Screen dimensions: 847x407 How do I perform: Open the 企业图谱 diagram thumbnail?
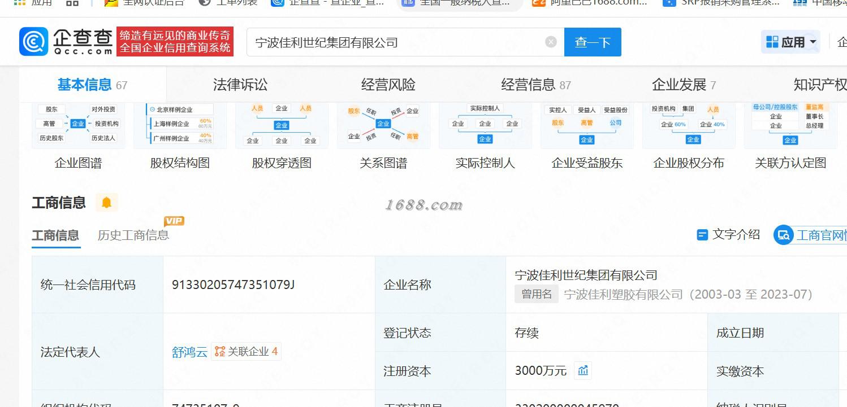click(x=78, y=125)
